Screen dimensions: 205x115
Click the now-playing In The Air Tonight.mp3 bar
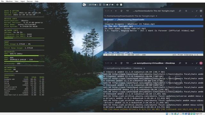(153, 52)
